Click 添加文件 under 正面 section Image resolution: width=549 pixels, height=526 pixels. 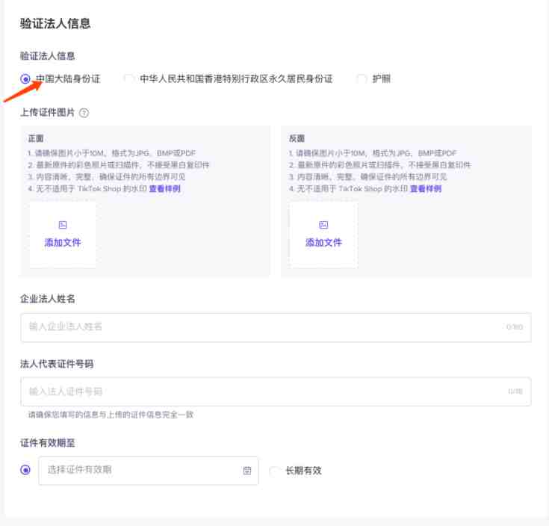pyautogui.click(x=63, y=242)
